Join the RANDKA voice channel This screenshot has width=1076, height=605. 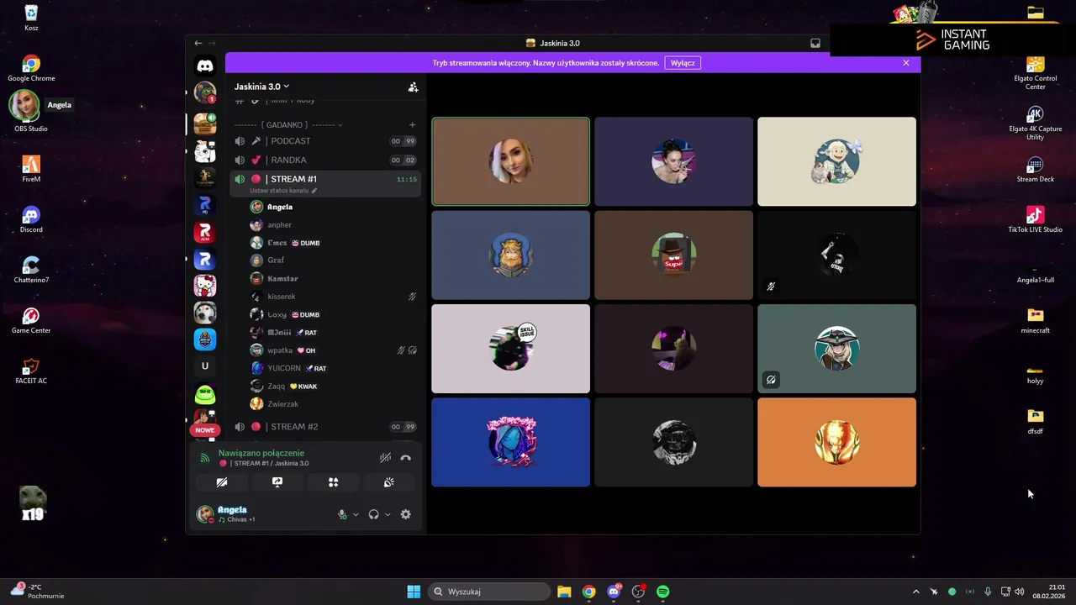click(325, 160)
